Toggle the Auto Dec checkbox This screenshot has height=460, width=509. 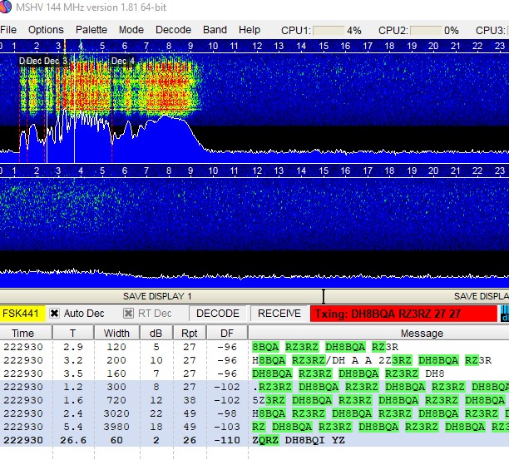(54, 314)
